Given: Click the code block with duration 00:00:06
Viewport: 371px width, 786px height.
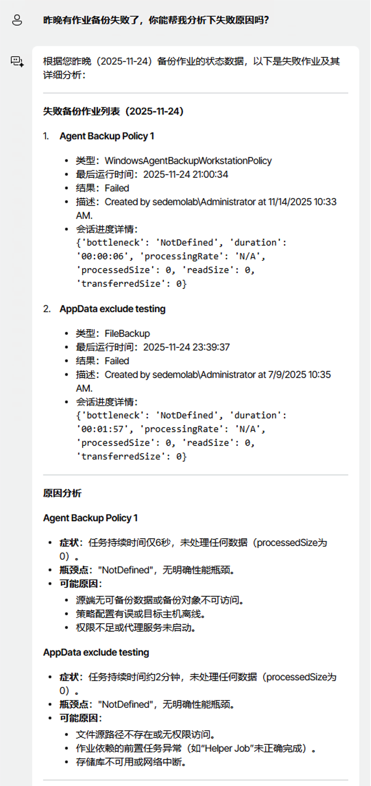Looking at the screenshot, I should point(181,263).
